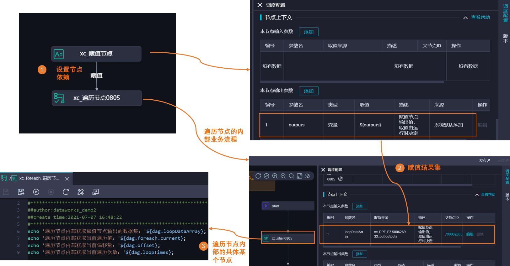The width and height of the screenshot is (510, 266).
Task: Click the 发布 publish link
Action: point(485,160)
